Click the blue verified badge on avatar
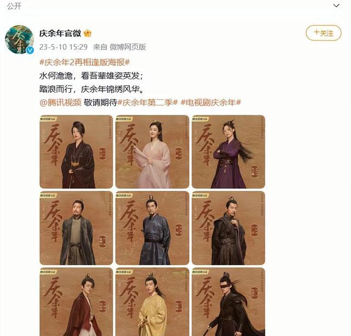 [x=30, y=50]
